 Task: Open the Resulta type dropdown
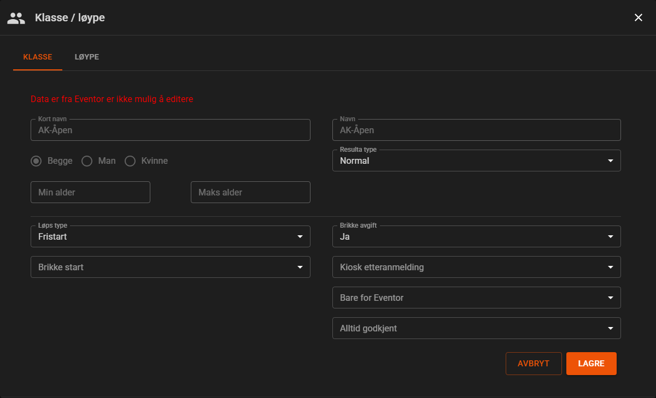point(476,161)
